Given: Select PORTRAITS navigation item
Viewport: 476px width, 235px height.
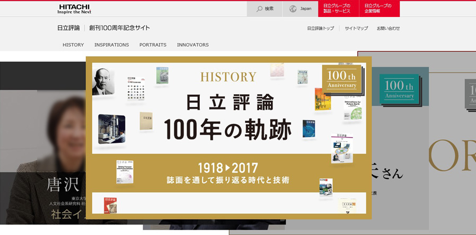Looking at the screenshot, I should 153,44.
